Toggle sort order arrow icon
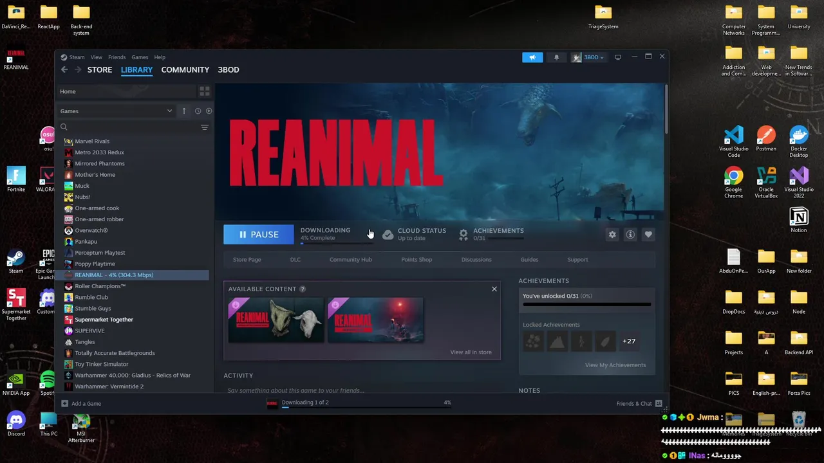 click(184, 111)
